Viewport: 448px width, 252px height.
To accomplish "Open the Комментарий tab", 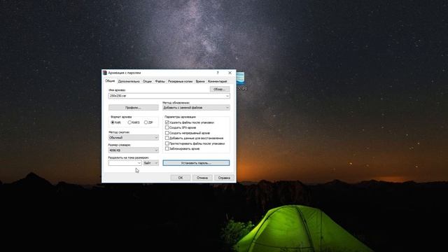I will point(218,81).
